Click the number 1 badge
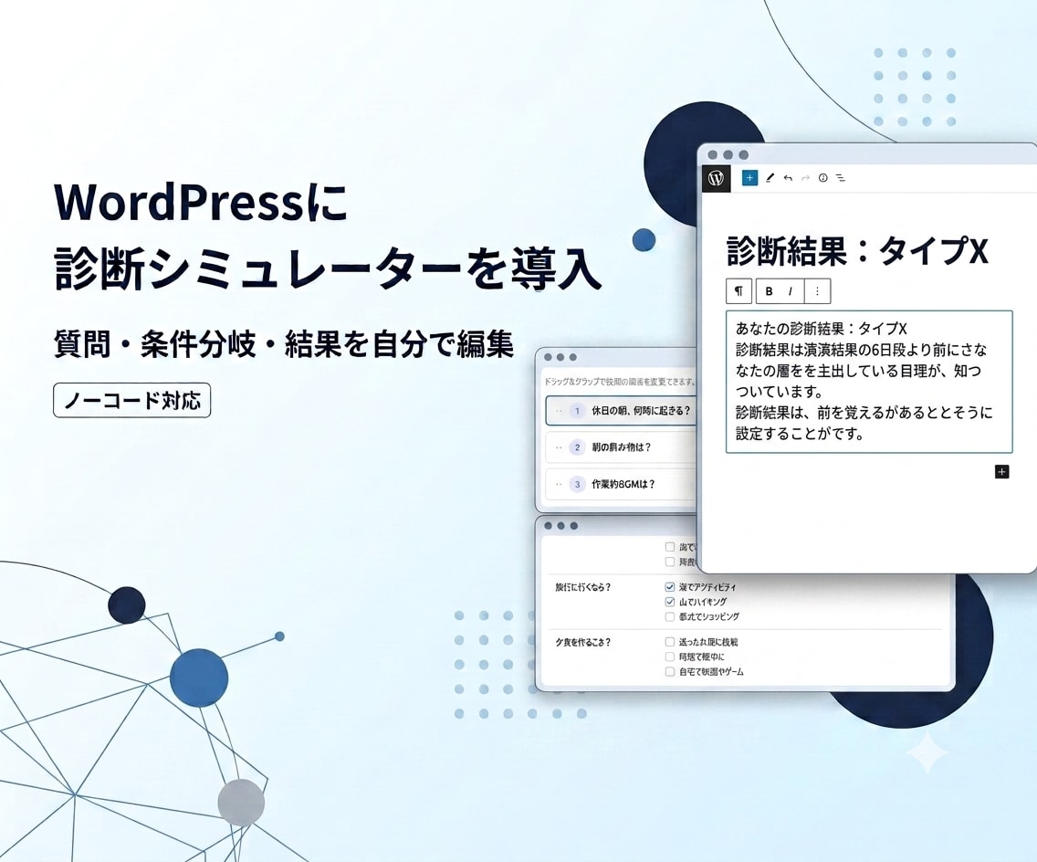Screen dimensions: 1037x862 (x=577, y=411)
